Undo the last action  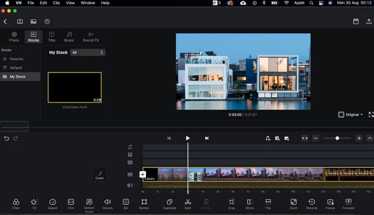[6, 138]
